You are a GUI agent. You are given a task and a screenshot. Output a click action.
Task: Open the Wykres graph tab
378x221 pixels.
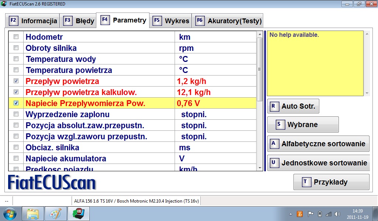tap(171, 21)
